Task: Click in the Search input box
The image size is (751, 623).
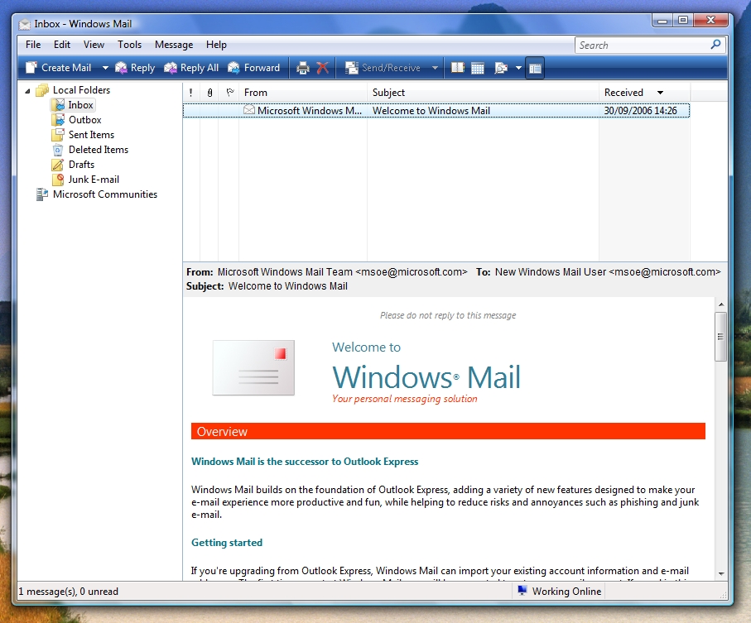Action: (x=641, y=46)
